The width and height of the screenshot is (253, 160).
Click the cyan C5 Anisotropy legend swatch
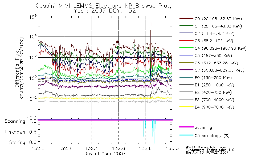186,135
